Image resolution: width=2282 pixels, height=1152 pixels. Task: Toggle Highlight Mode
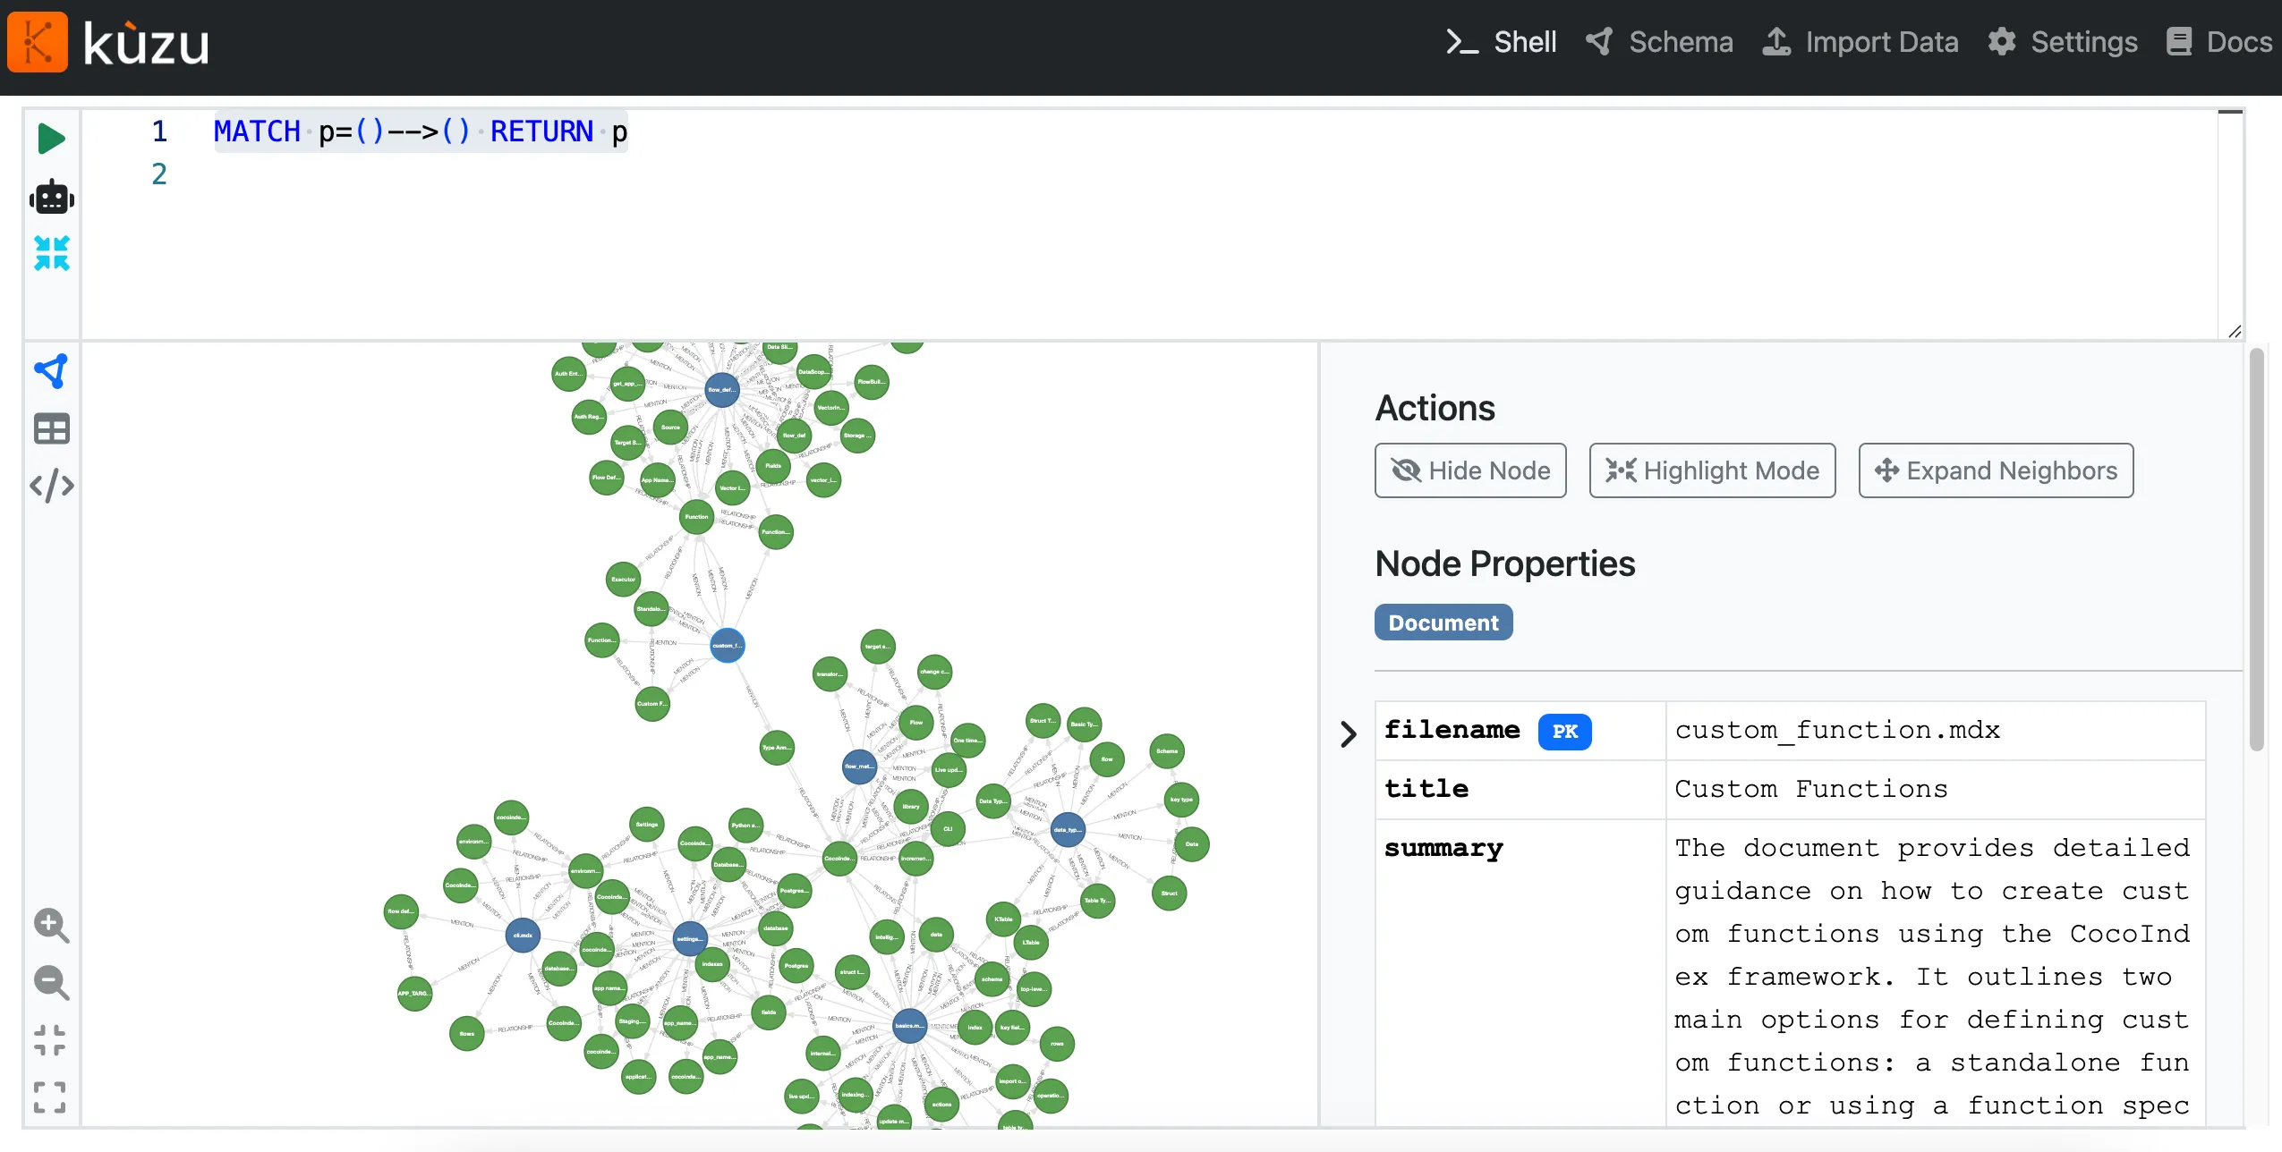(1712, 470)
